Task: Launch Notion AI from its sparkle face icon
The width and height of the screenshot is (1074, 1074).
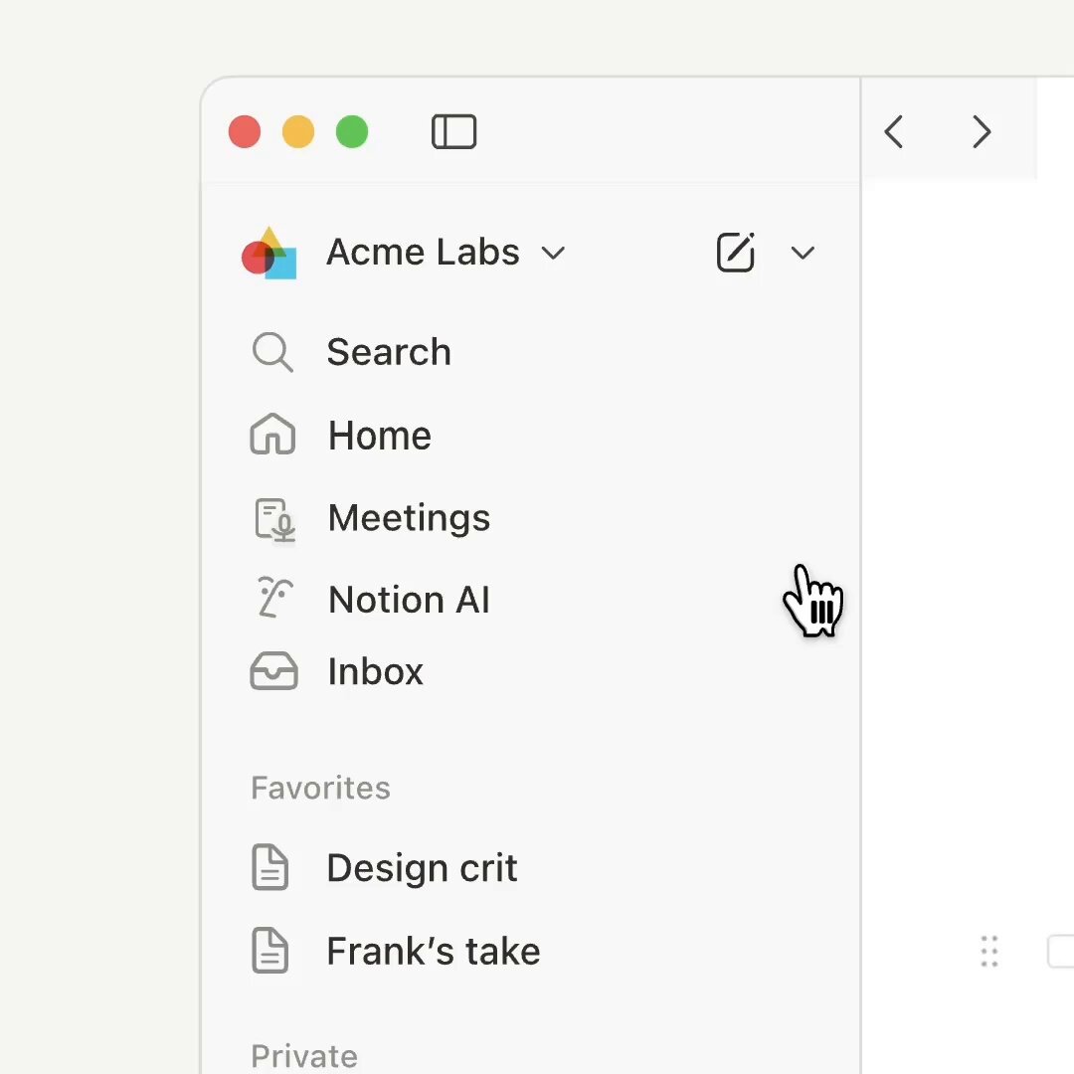Action: [272, 599]
